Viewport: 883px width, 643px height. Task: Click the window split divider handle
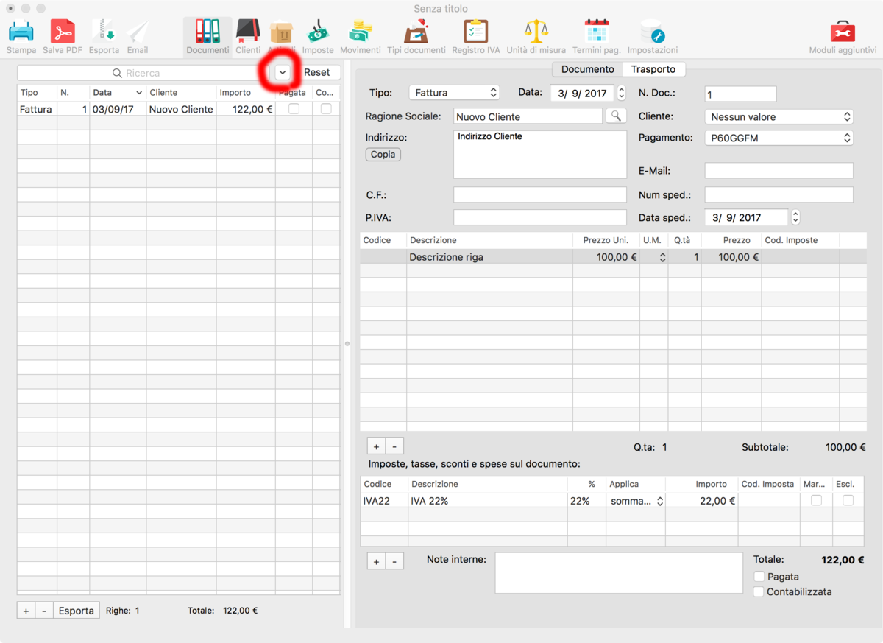347,343
